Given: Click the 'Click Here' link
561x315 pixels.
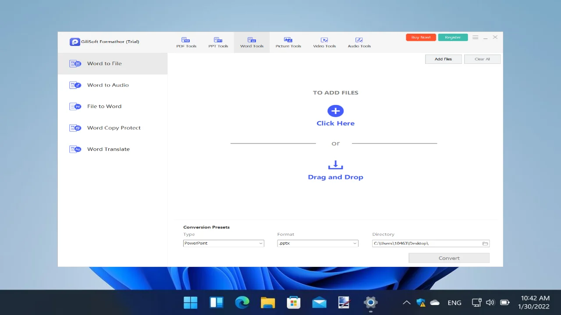Looking at the screenshot, I should [x=336, y=123].
